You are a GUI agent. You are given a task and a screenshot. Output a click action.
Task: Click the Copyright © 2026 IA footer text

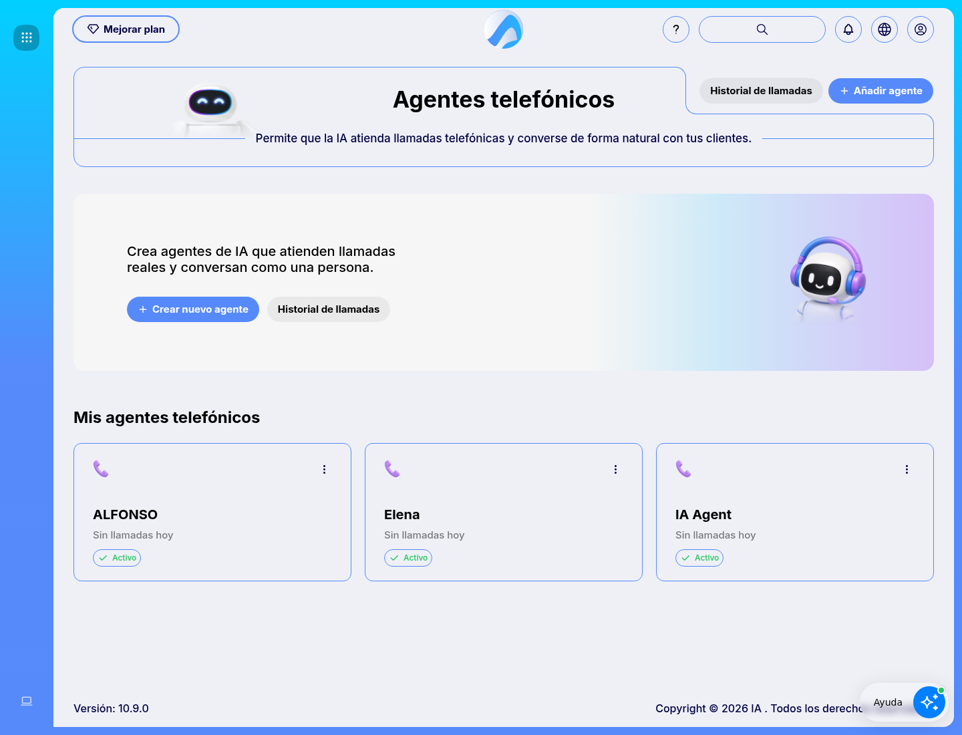click(x=759, y=708)
